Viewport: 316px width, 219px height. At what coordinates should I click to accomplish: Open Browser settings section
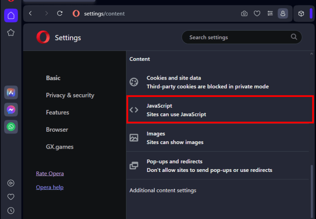click(x=57, y=129)
